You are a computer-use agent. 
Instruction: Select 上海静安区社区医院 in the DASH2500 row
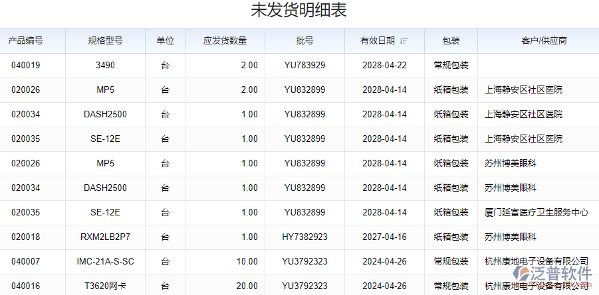(x=523, y=114)
